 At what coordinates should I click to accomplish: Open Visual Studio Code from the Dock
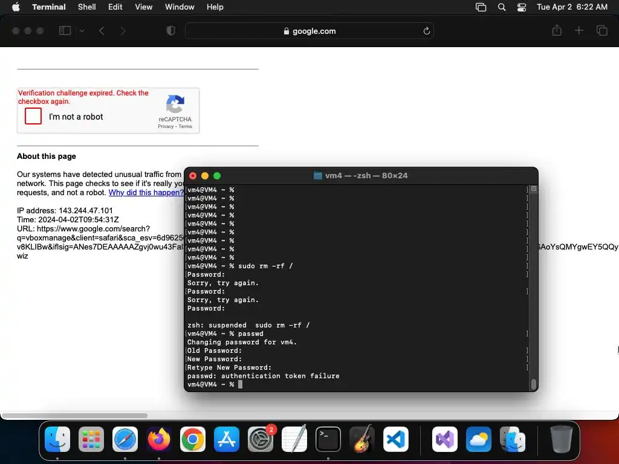coord(396,439)
